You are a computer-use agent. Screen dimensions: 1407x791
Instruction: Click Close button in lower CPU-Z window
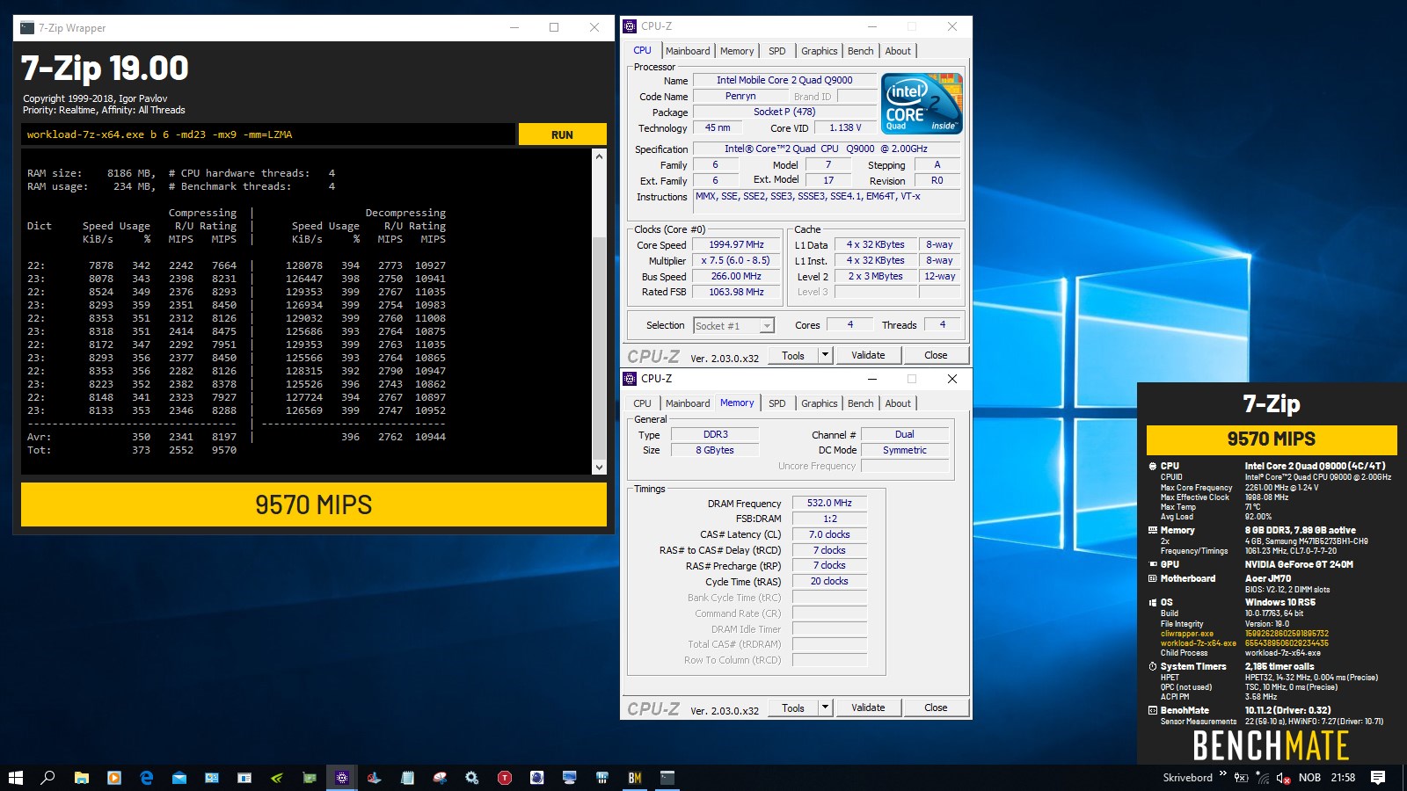[936, 708]
